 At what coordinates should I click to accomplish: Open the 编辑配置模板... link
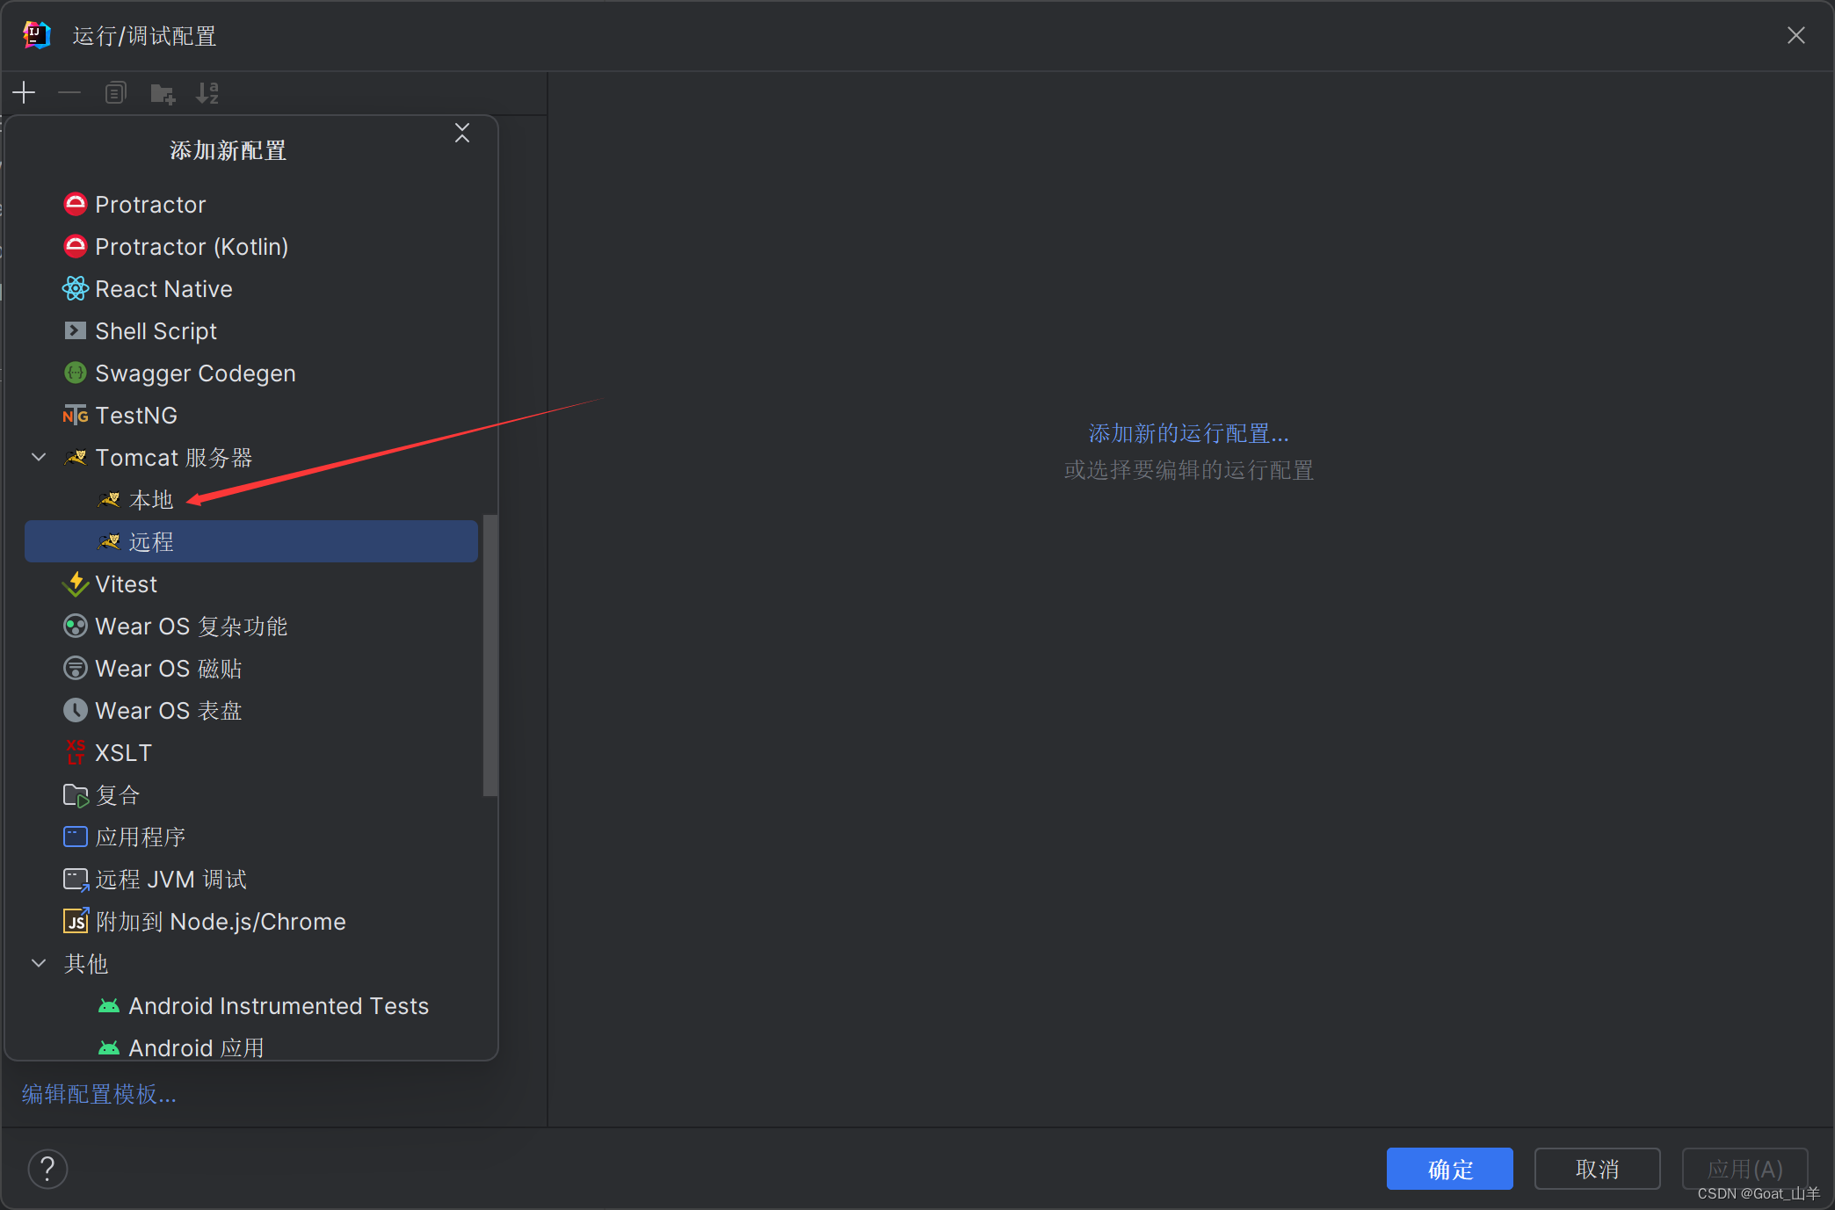tap(99, 1094)
